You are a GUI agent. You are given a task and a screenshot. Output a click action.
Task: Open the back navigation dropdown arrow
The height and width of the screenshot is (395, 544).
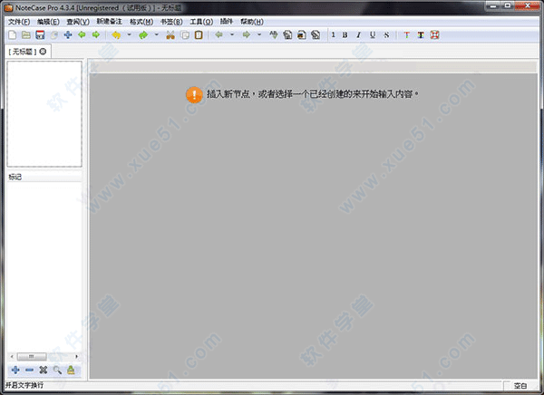(232, 34)
